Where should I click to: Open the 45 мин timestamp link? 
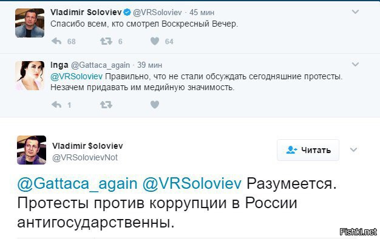[x=202, y=12]
